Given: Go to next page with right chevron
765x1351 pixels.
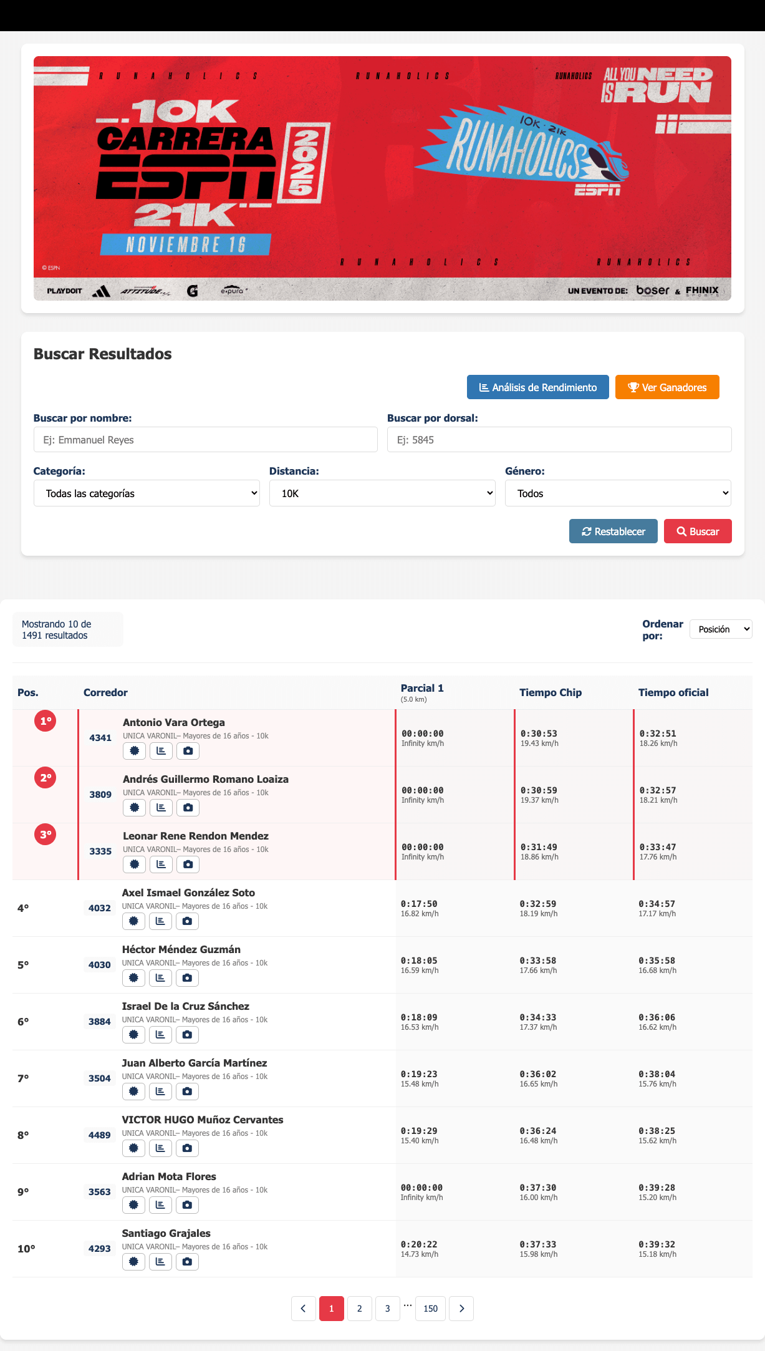Looking at the screenshot, I should [461, 1309].
